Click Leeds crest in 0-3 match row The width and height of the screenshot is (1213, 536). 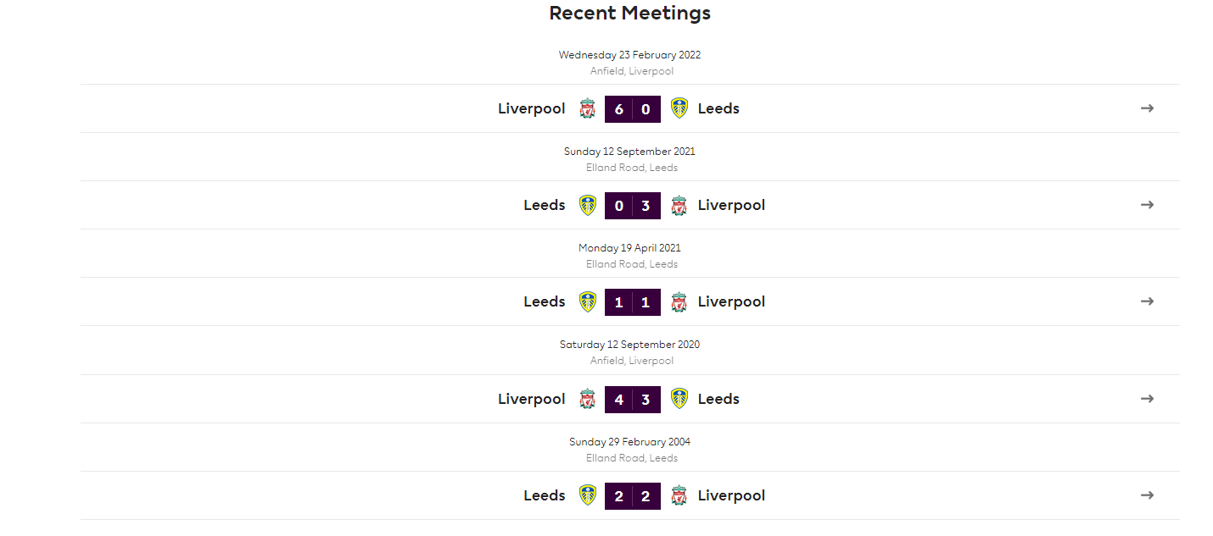coord(587,205)
